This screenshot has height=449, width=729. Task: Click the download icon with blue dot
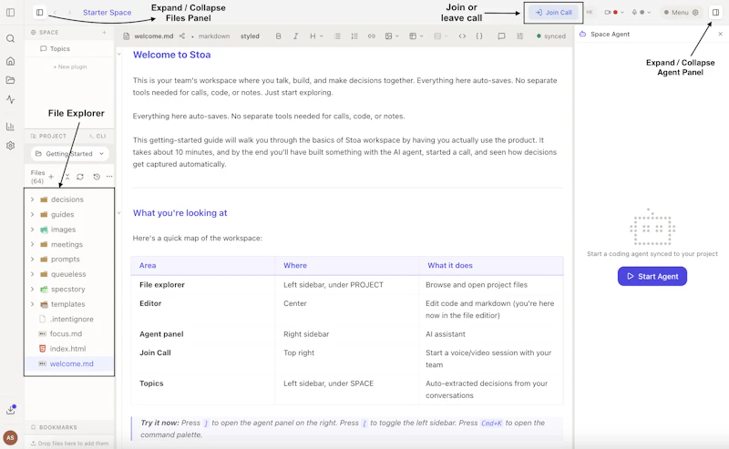[11, 410]
